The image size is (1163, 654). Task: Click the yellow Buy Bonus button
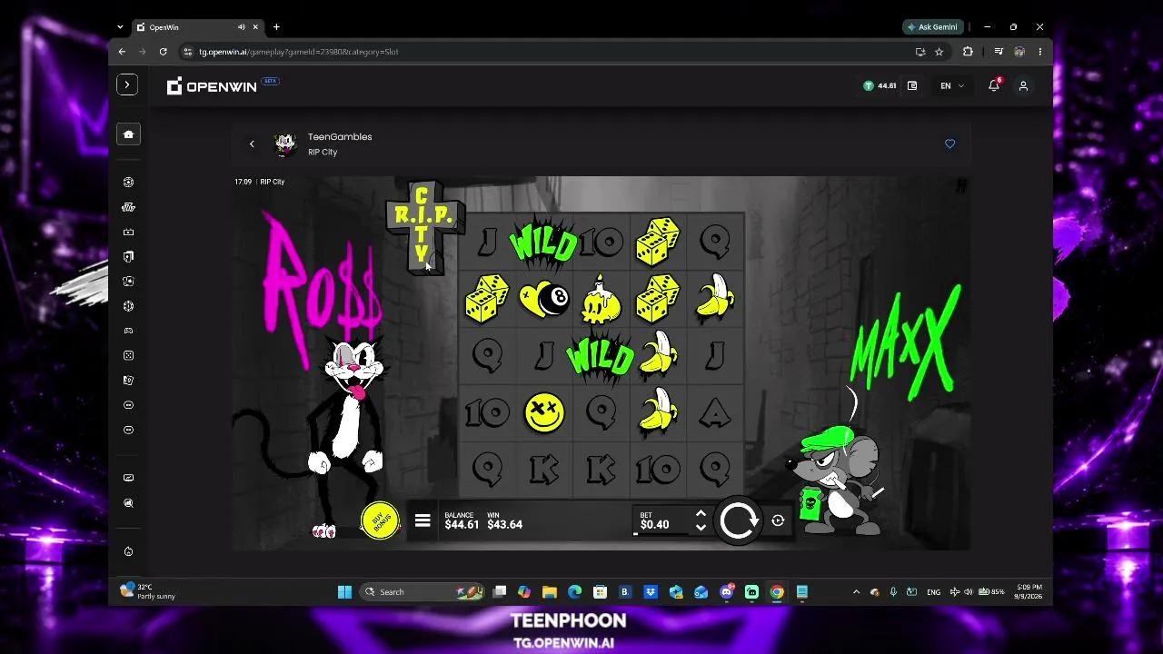[380, 520]
